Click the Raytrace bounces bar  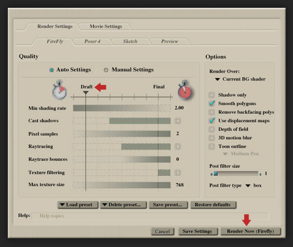122,159
